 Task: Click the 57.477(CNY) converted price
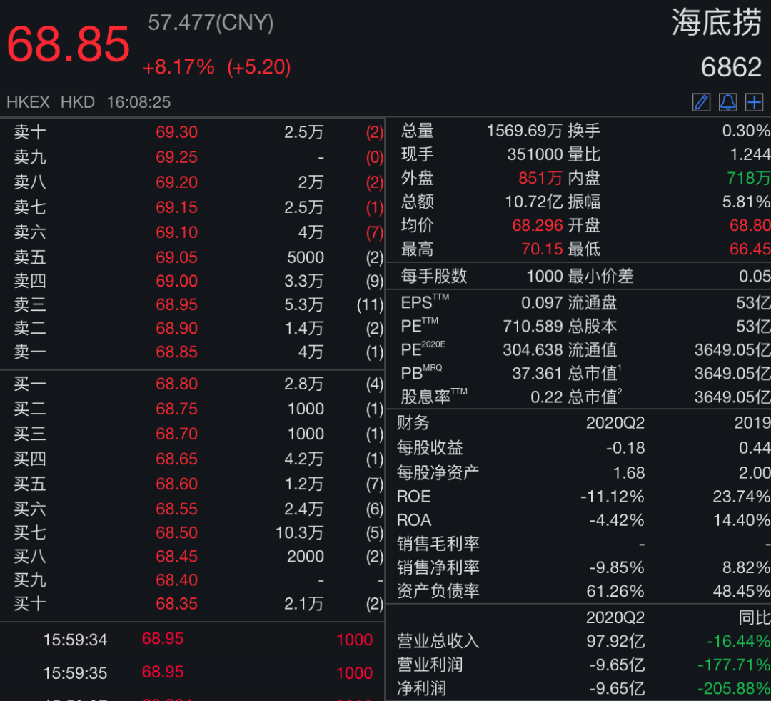click(x=211, y=23)
